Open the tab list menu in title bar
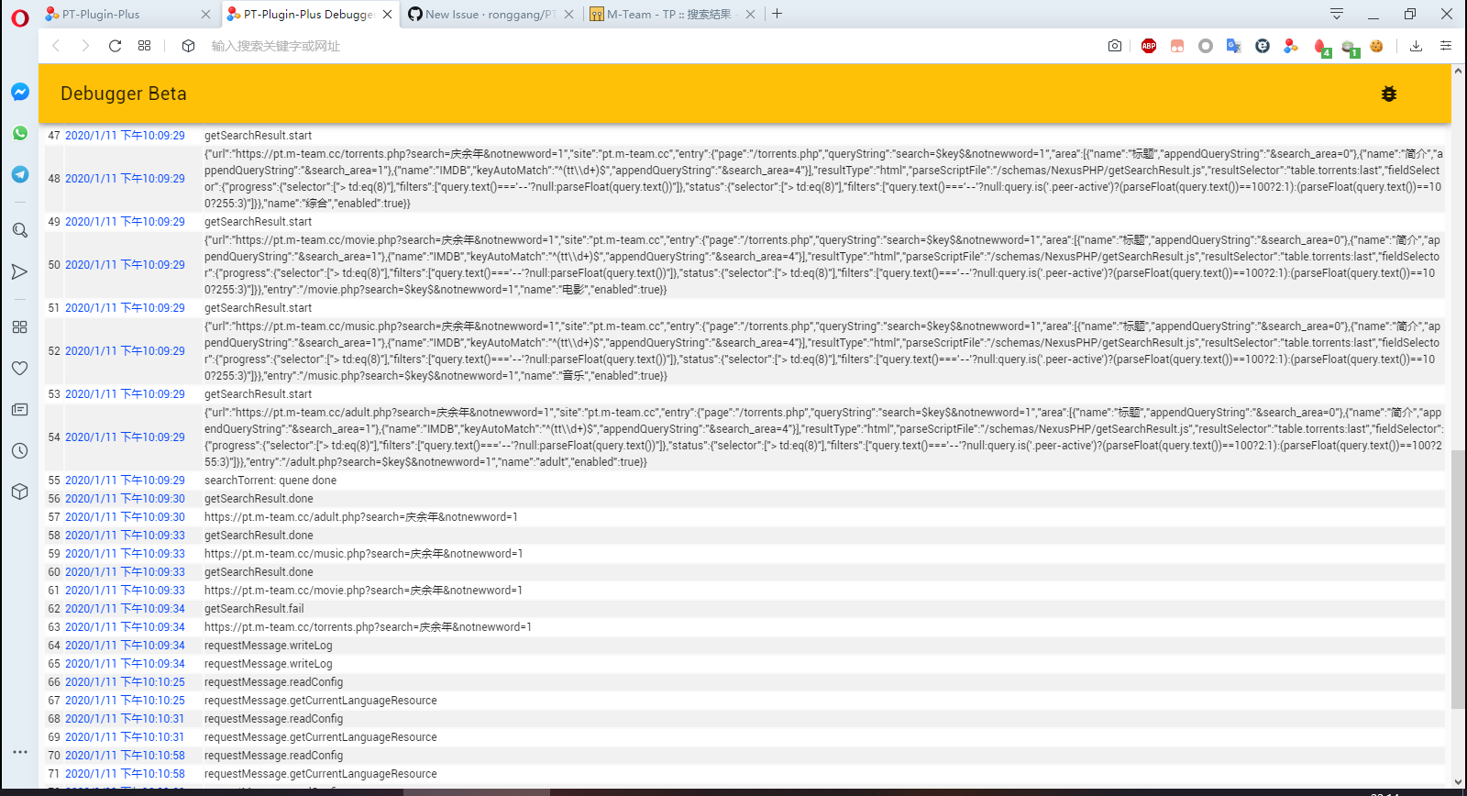 (1337, 14)
